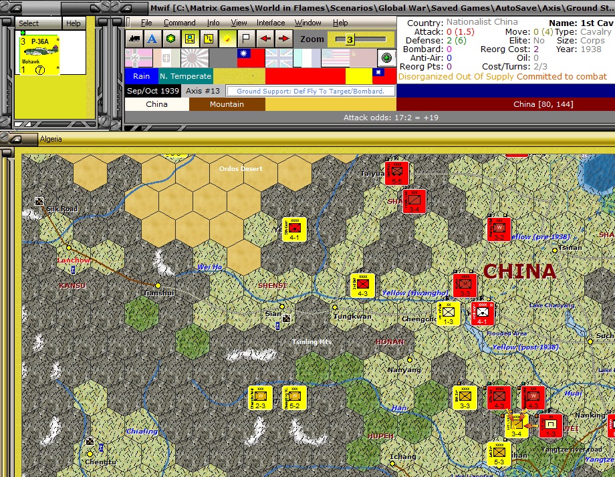615x477 pixels.
Task: Click the factory icon at Sian
Action: (286, 318)
